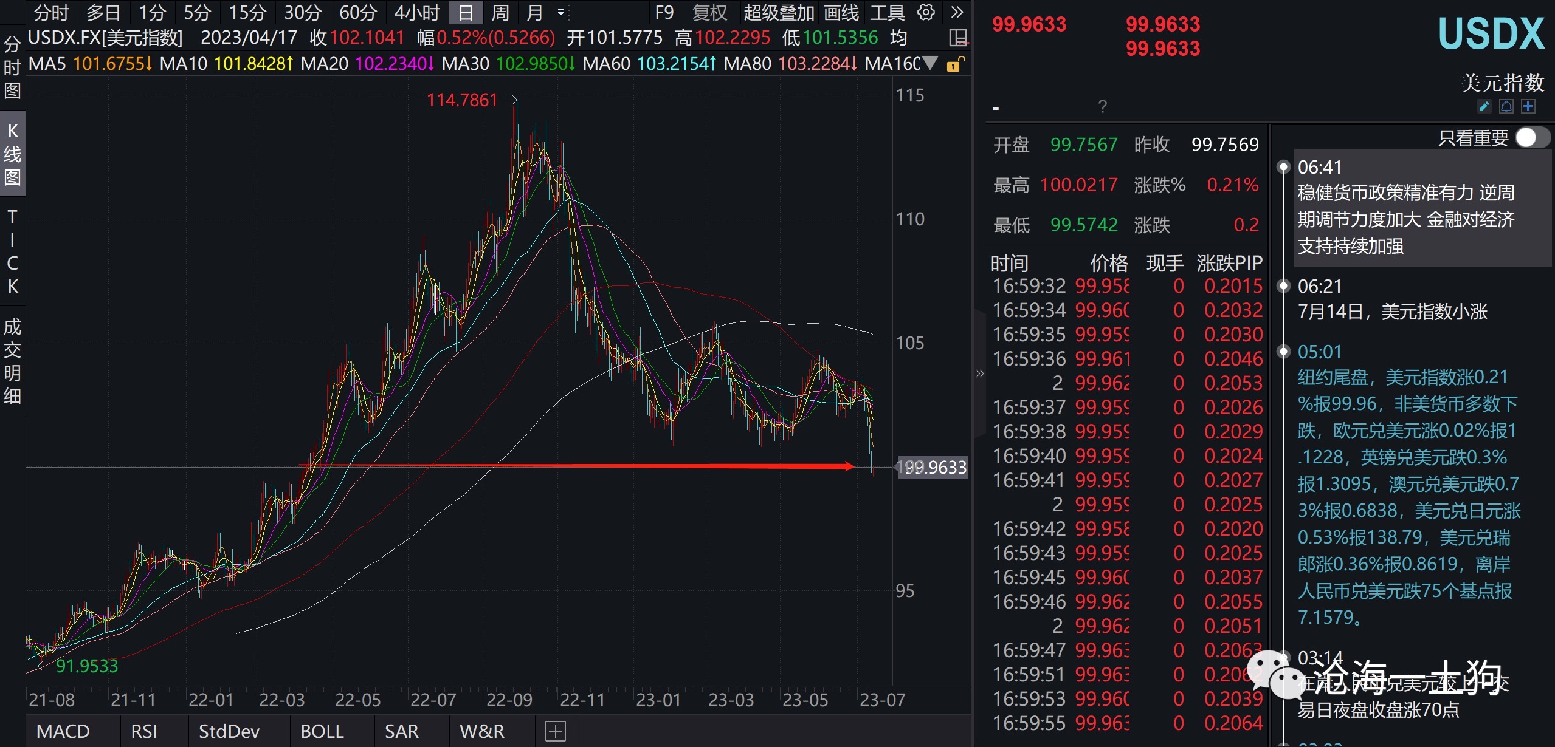
Task: Toggle the 只看重要 switch
Action: (1532, 138)
